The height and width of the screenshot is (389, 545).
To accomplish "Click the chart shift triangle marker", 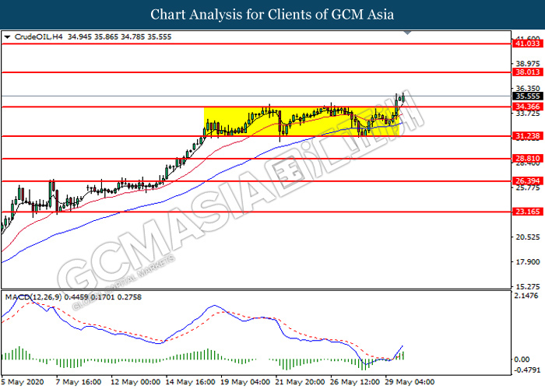I will click(x=407, y=33).
